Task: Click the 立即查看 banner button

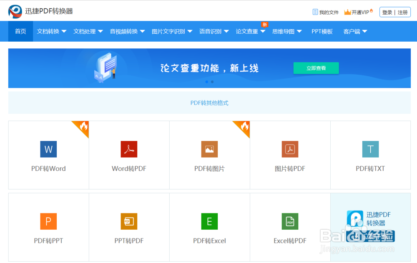Action: pyautogui.click(x=316, y=68)
